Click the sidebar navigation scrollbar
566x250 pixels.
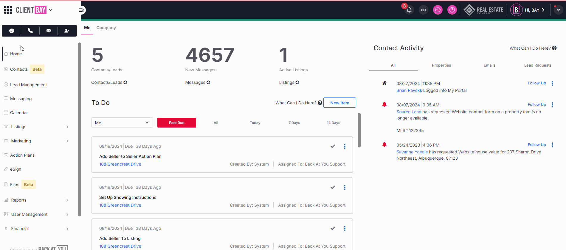click(x=80, y=129)
